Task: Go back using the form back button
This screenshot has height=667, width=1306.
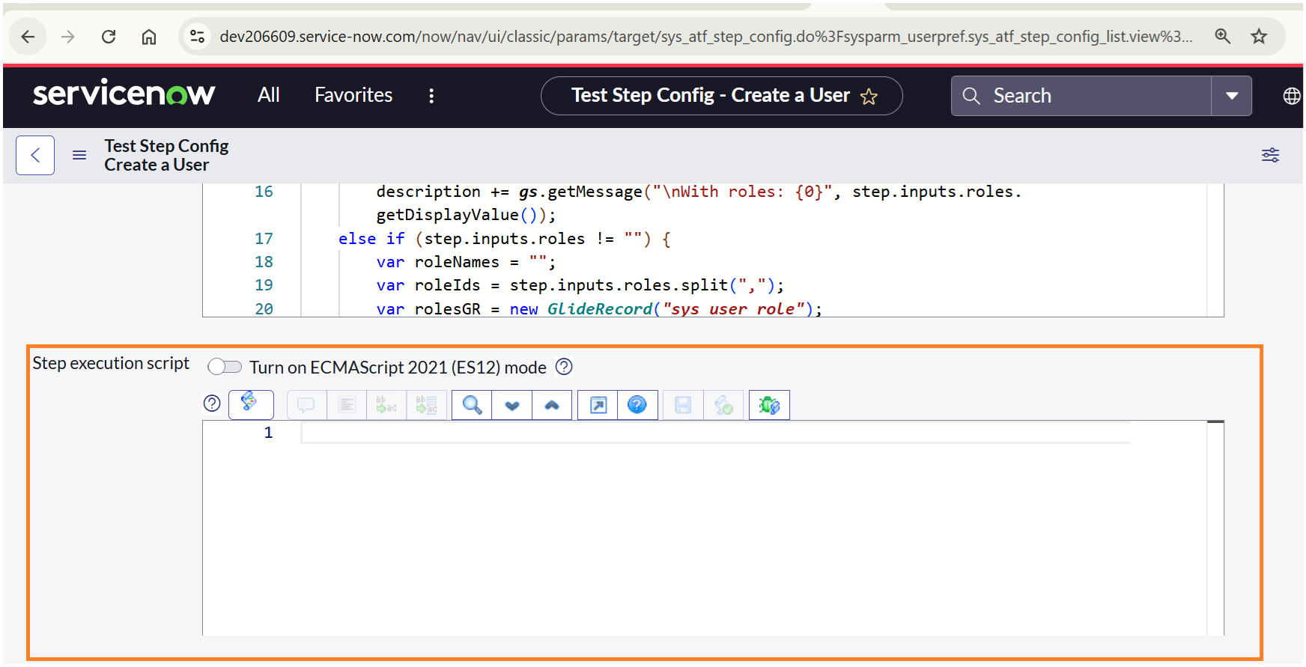Action: point(35,155)
